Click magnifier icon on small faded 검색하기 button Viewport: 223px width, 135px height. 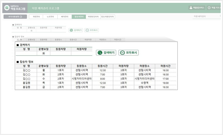(71, 30)
